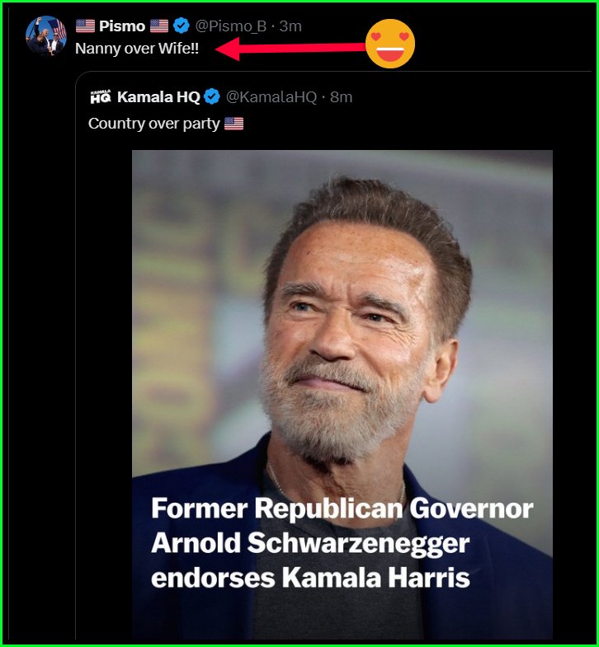The image size is (599, 647).
Task: Open the Kamala HQ display name link
Action: tap(158, 97)
